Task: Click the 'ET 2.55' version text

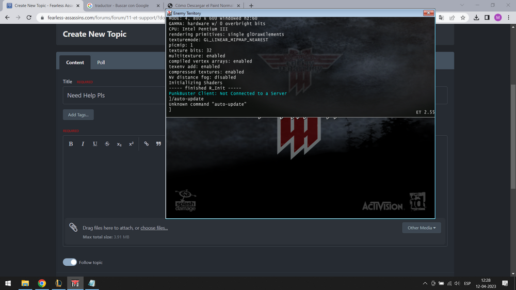Action: click(425, 112)
